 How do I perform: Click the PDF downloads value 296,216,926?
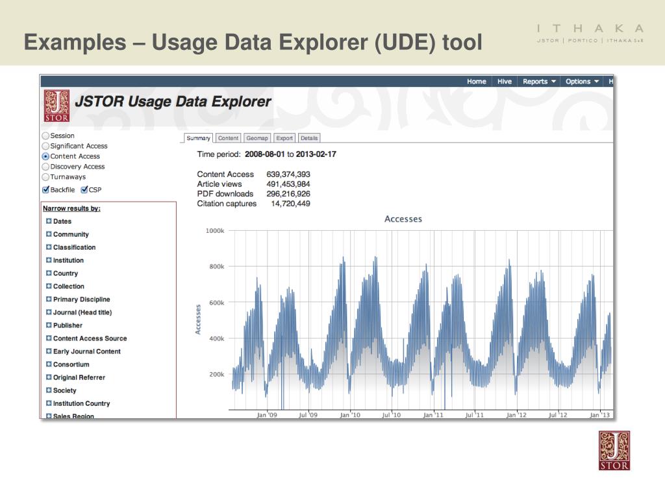288,194
